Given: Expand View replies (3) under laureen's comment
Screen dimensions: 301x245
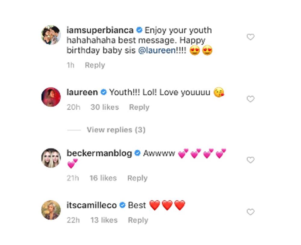Looking at the screenshot, I should tap(116, 130).
